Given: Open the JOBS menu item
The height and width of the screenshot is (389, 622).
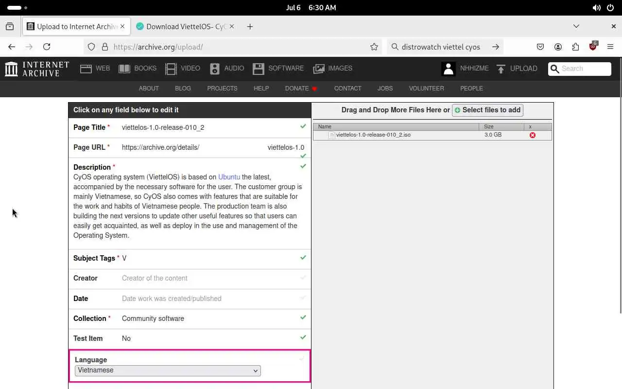Looking at the screenshot, I should pyautogui.click(x=385, y=88).
